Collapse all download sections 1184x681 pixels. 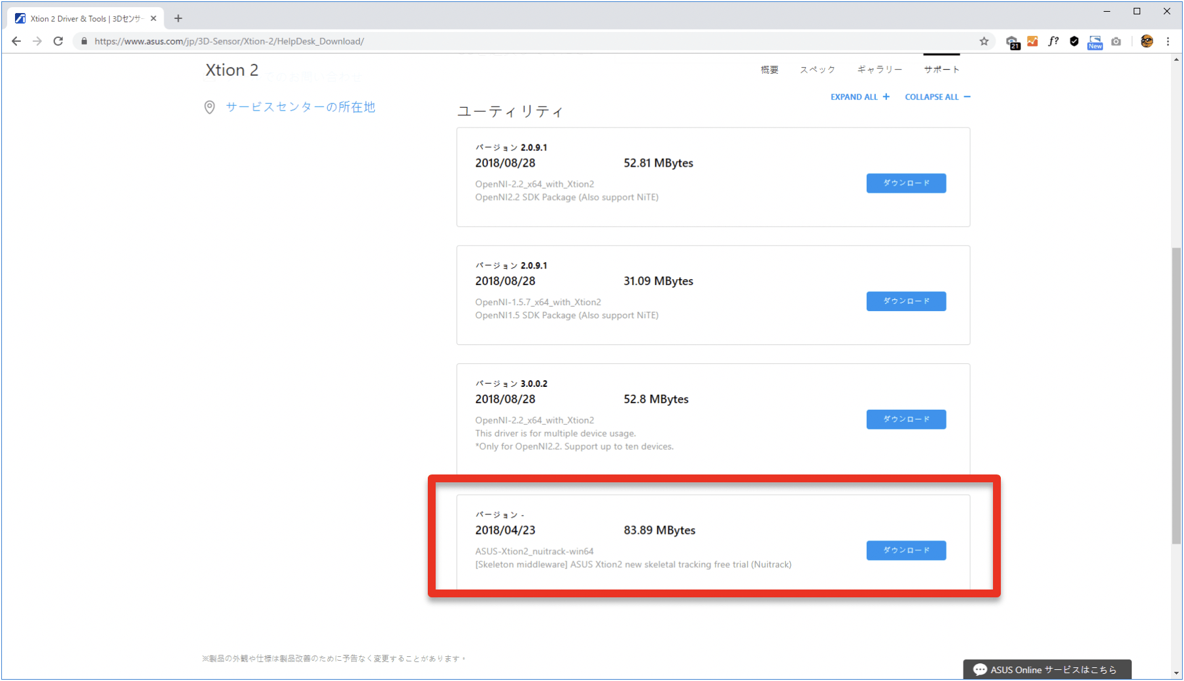click(x=937, y=97)
